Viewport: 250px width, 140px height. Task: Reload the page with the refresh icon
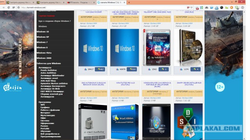[x=9, y=7]
